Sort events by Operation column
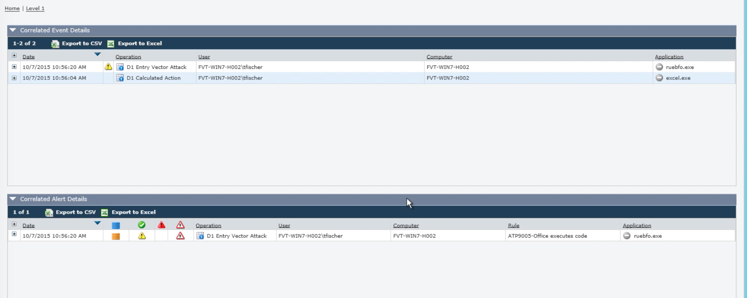This screenshot has height=298, width=747. click(x=128, y=57)
